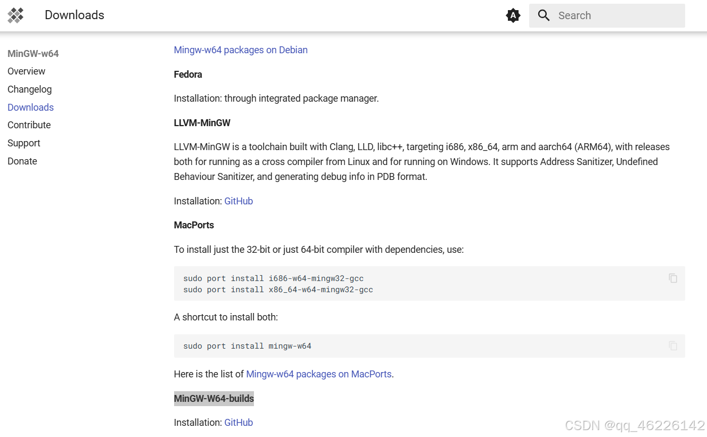
Task: Open Mingw-w64 packages on MacPorts link
Action: [x=319, y=374]
